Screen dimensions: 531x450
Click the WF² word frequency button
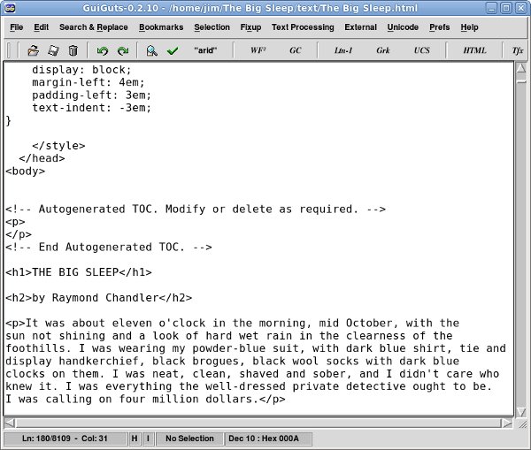pos(258,50)
